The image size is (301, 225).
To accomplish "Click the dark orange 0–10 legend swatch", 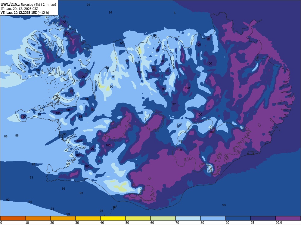I will (13, 218).
